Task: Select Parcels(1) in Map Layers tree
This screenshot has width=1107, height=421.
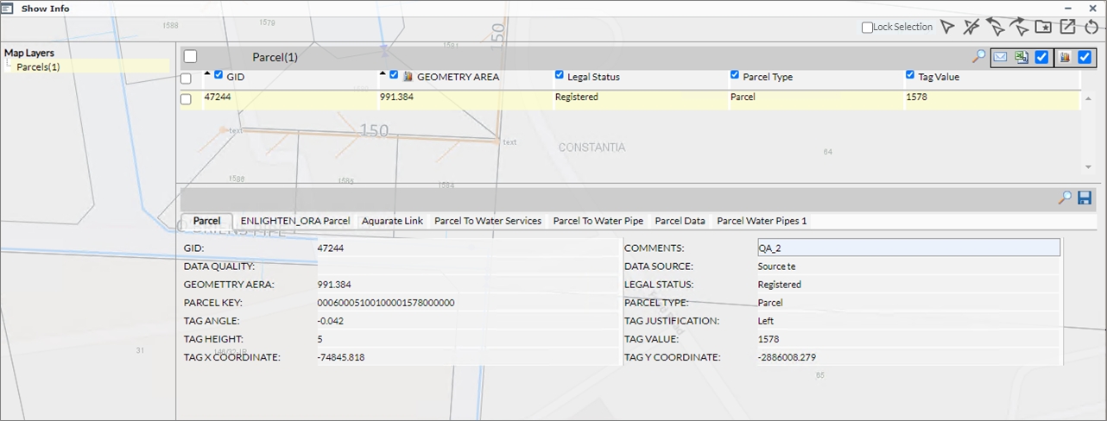Action: [x=38, y=66]
